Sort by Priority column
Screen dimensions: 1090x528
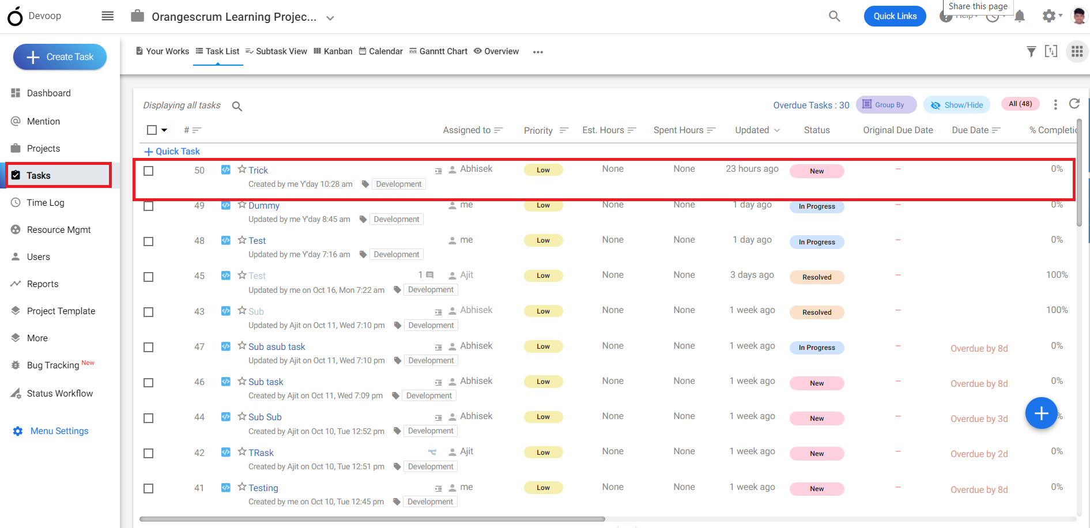546,131
